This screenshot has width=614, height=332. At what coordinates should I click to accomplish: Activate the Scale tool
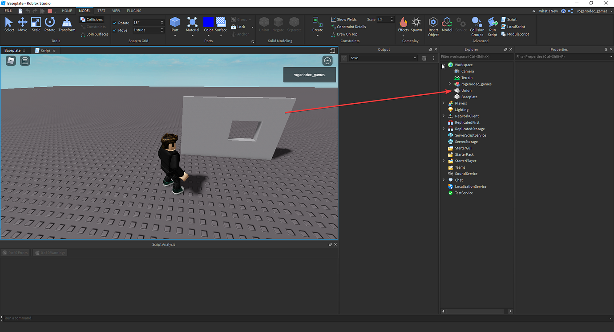point(36,24)
